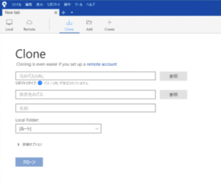Open the ツール menu
The height and width of the screenshot is (187, 221).
click(79, 5)
